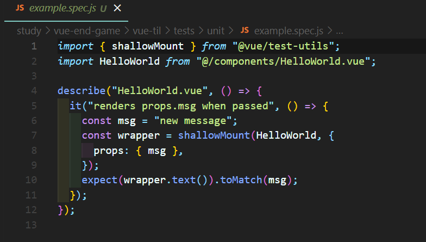426x242 pixels.
Task: Click the 'describe' function call
Action: pyautogui.click(x=82, y=90)
